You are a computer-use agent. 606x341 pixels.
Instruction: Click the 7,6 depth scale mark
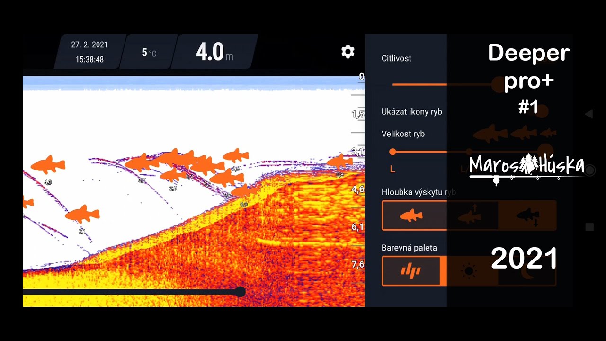[x=357, y=264]
